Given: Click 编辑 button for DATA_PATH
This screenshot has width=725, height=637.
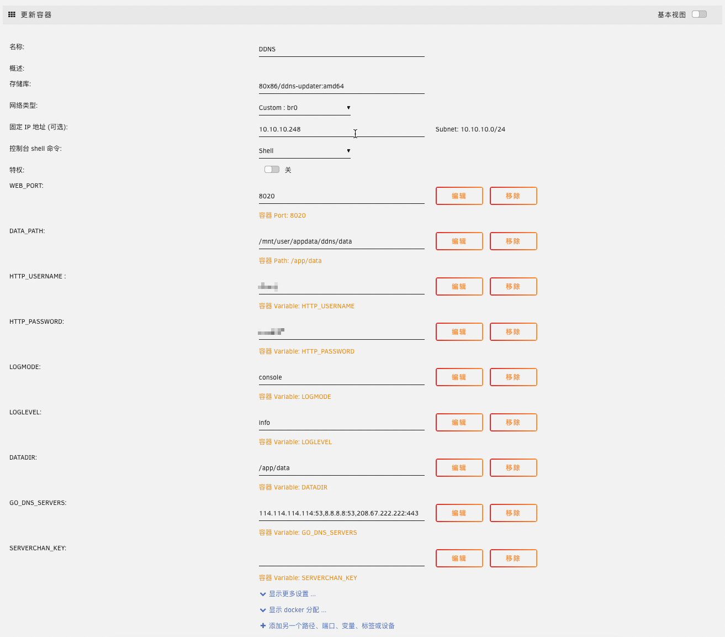Looking at the screenshot, I should tap(459, 241).
